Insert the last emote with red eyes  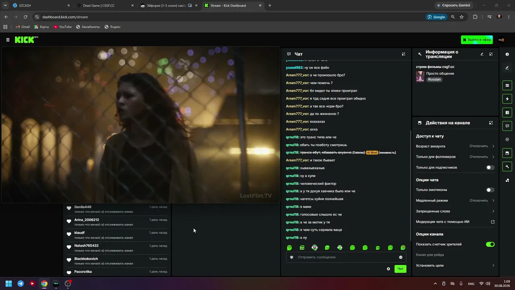403,248
